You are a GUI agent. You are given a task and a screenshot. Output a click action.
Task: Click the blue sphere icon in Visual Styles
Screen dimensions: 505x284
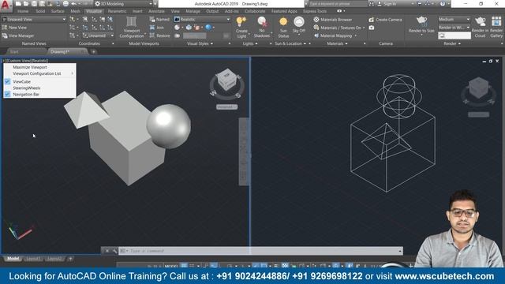(208, 28)
